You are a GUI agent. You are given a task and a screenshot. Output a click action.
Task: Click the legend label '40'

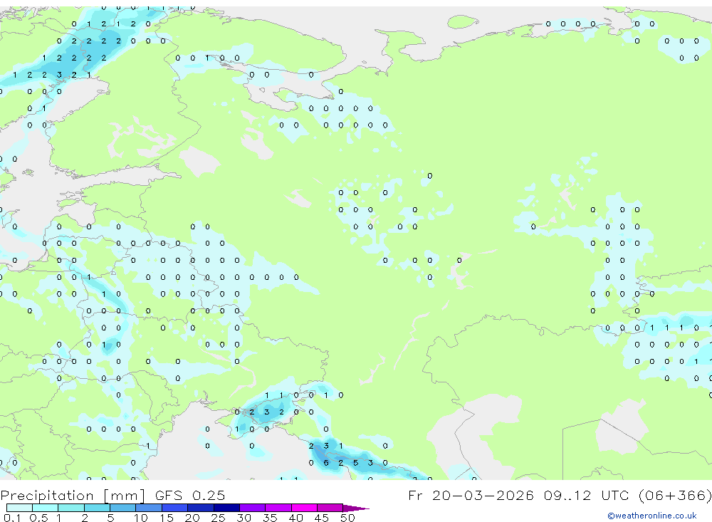[x=295, y=518]
